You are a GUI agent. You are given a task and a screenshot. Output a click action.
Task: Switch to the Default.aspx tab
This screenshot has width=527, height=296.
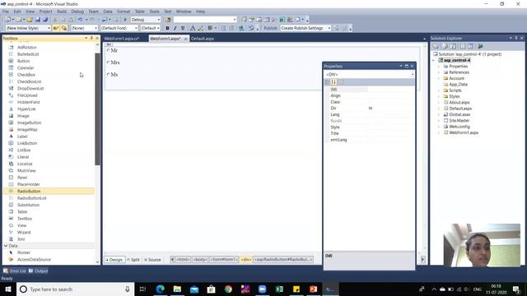[203, 39]
